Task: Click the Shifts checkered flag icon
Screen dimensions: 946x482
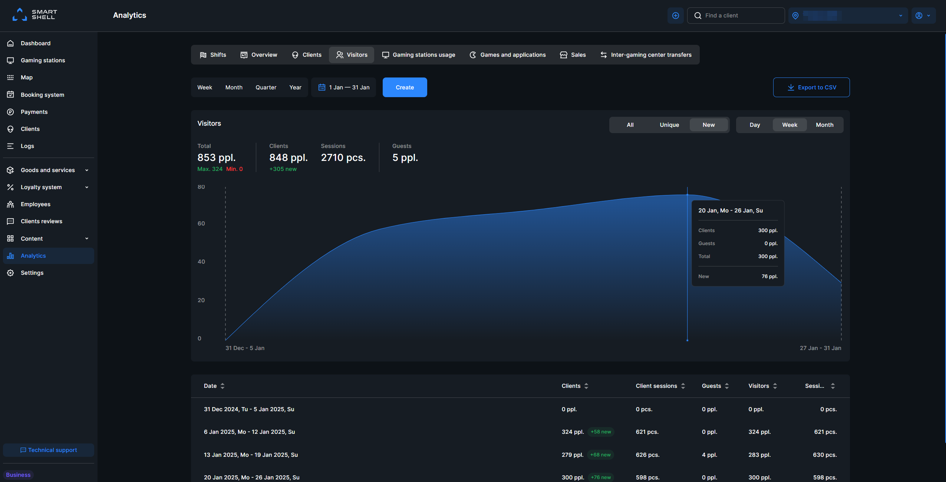Action: pyautogui.click(x=203, y=55)
